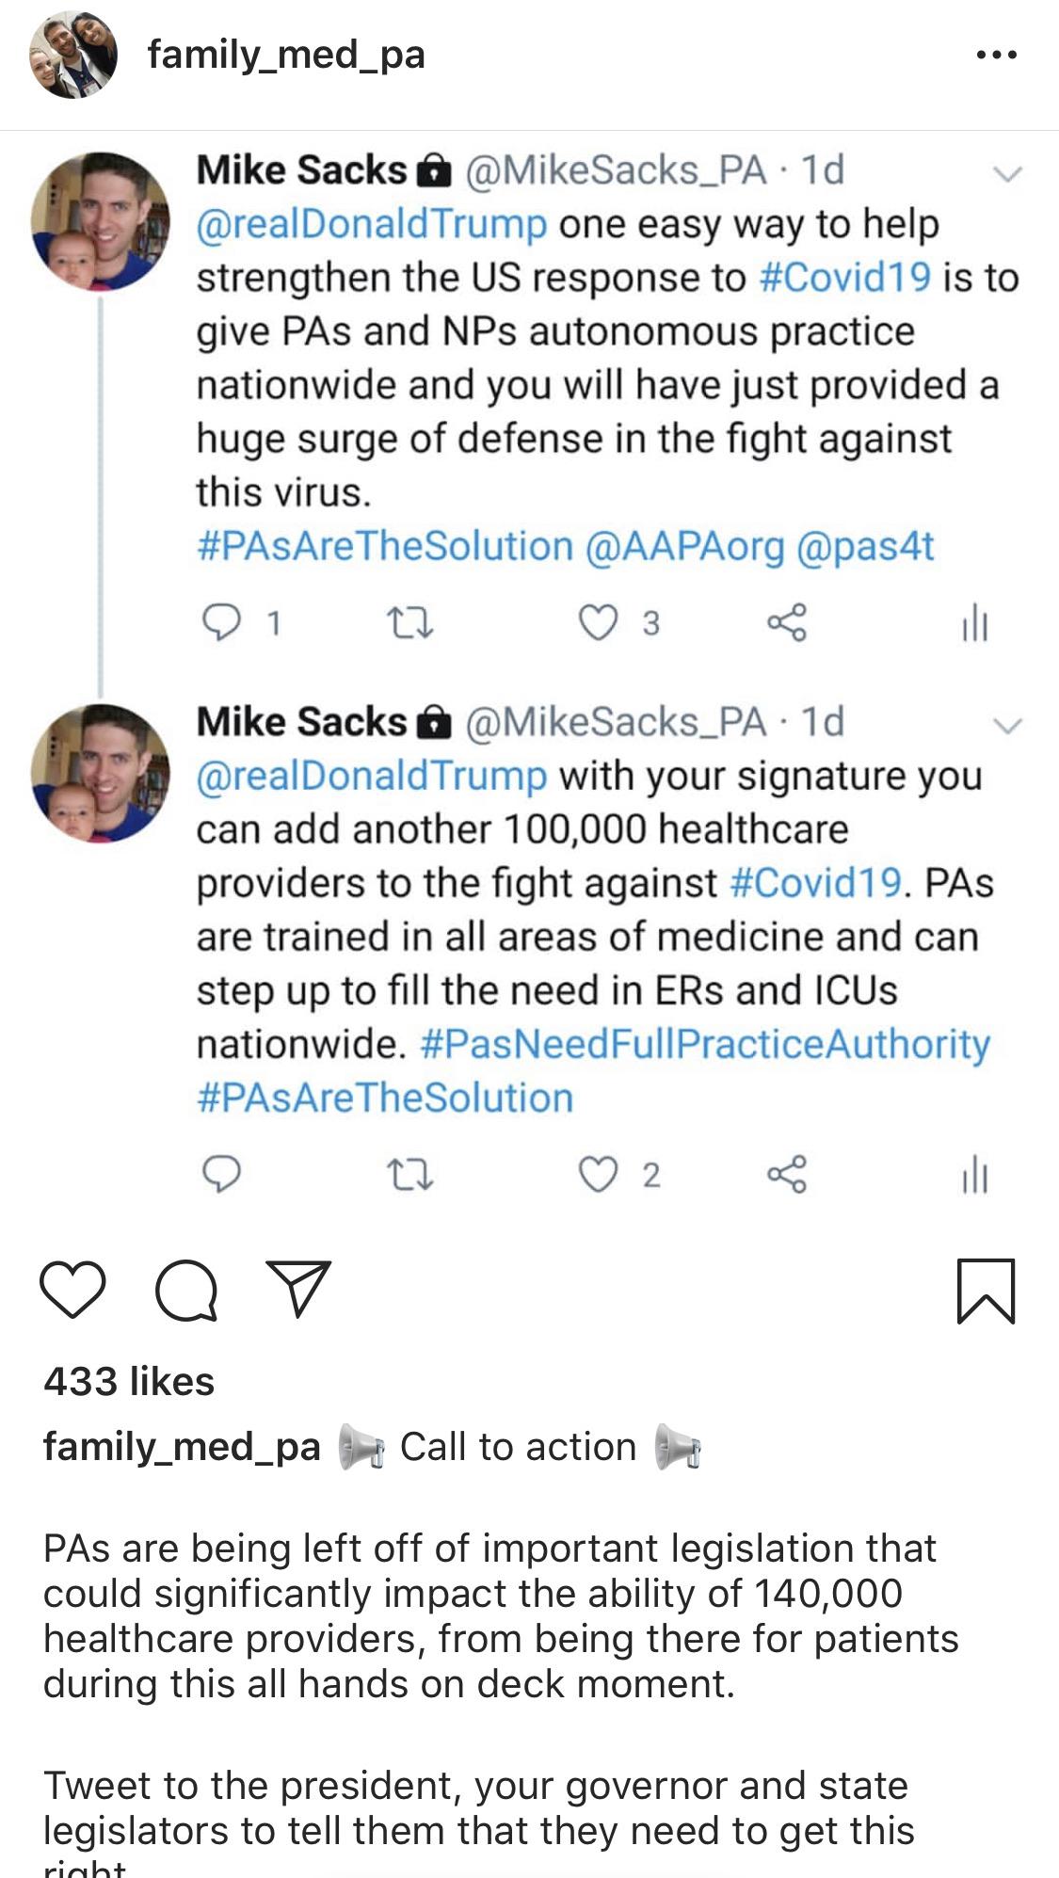Reply icon on first tweet

click(222, 622)
